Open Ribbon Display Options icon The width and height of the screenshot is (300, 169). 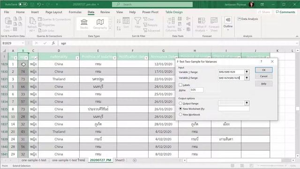coord(262,4)
